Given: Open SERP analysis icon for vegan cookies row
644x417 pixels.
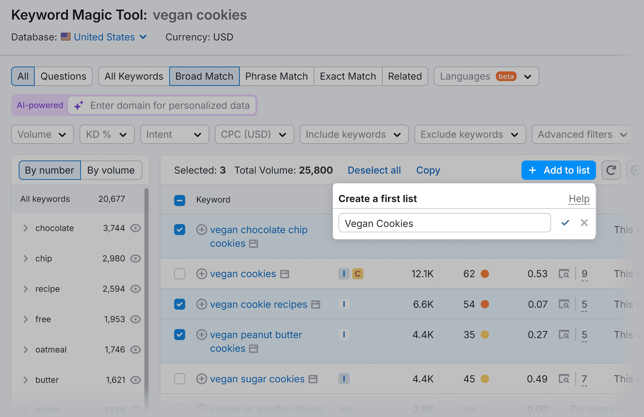Looking at the screenshot, I should tap(564, 273).
